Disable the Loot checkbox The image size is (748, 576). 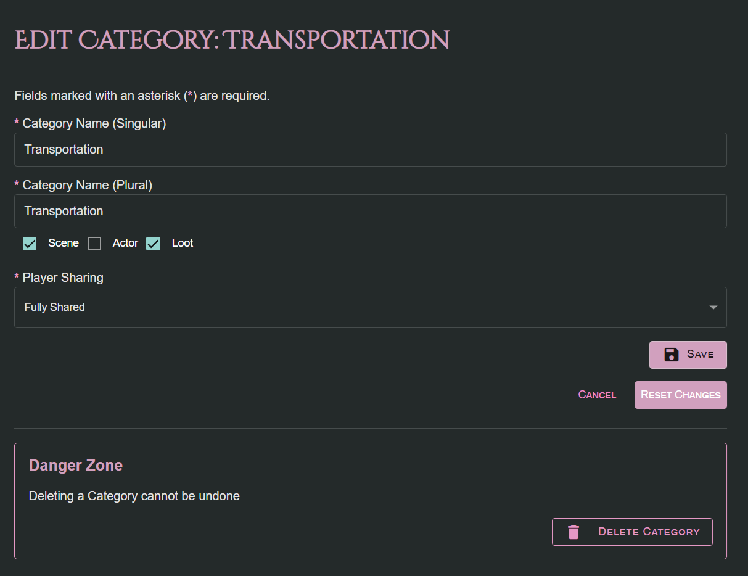153,244
